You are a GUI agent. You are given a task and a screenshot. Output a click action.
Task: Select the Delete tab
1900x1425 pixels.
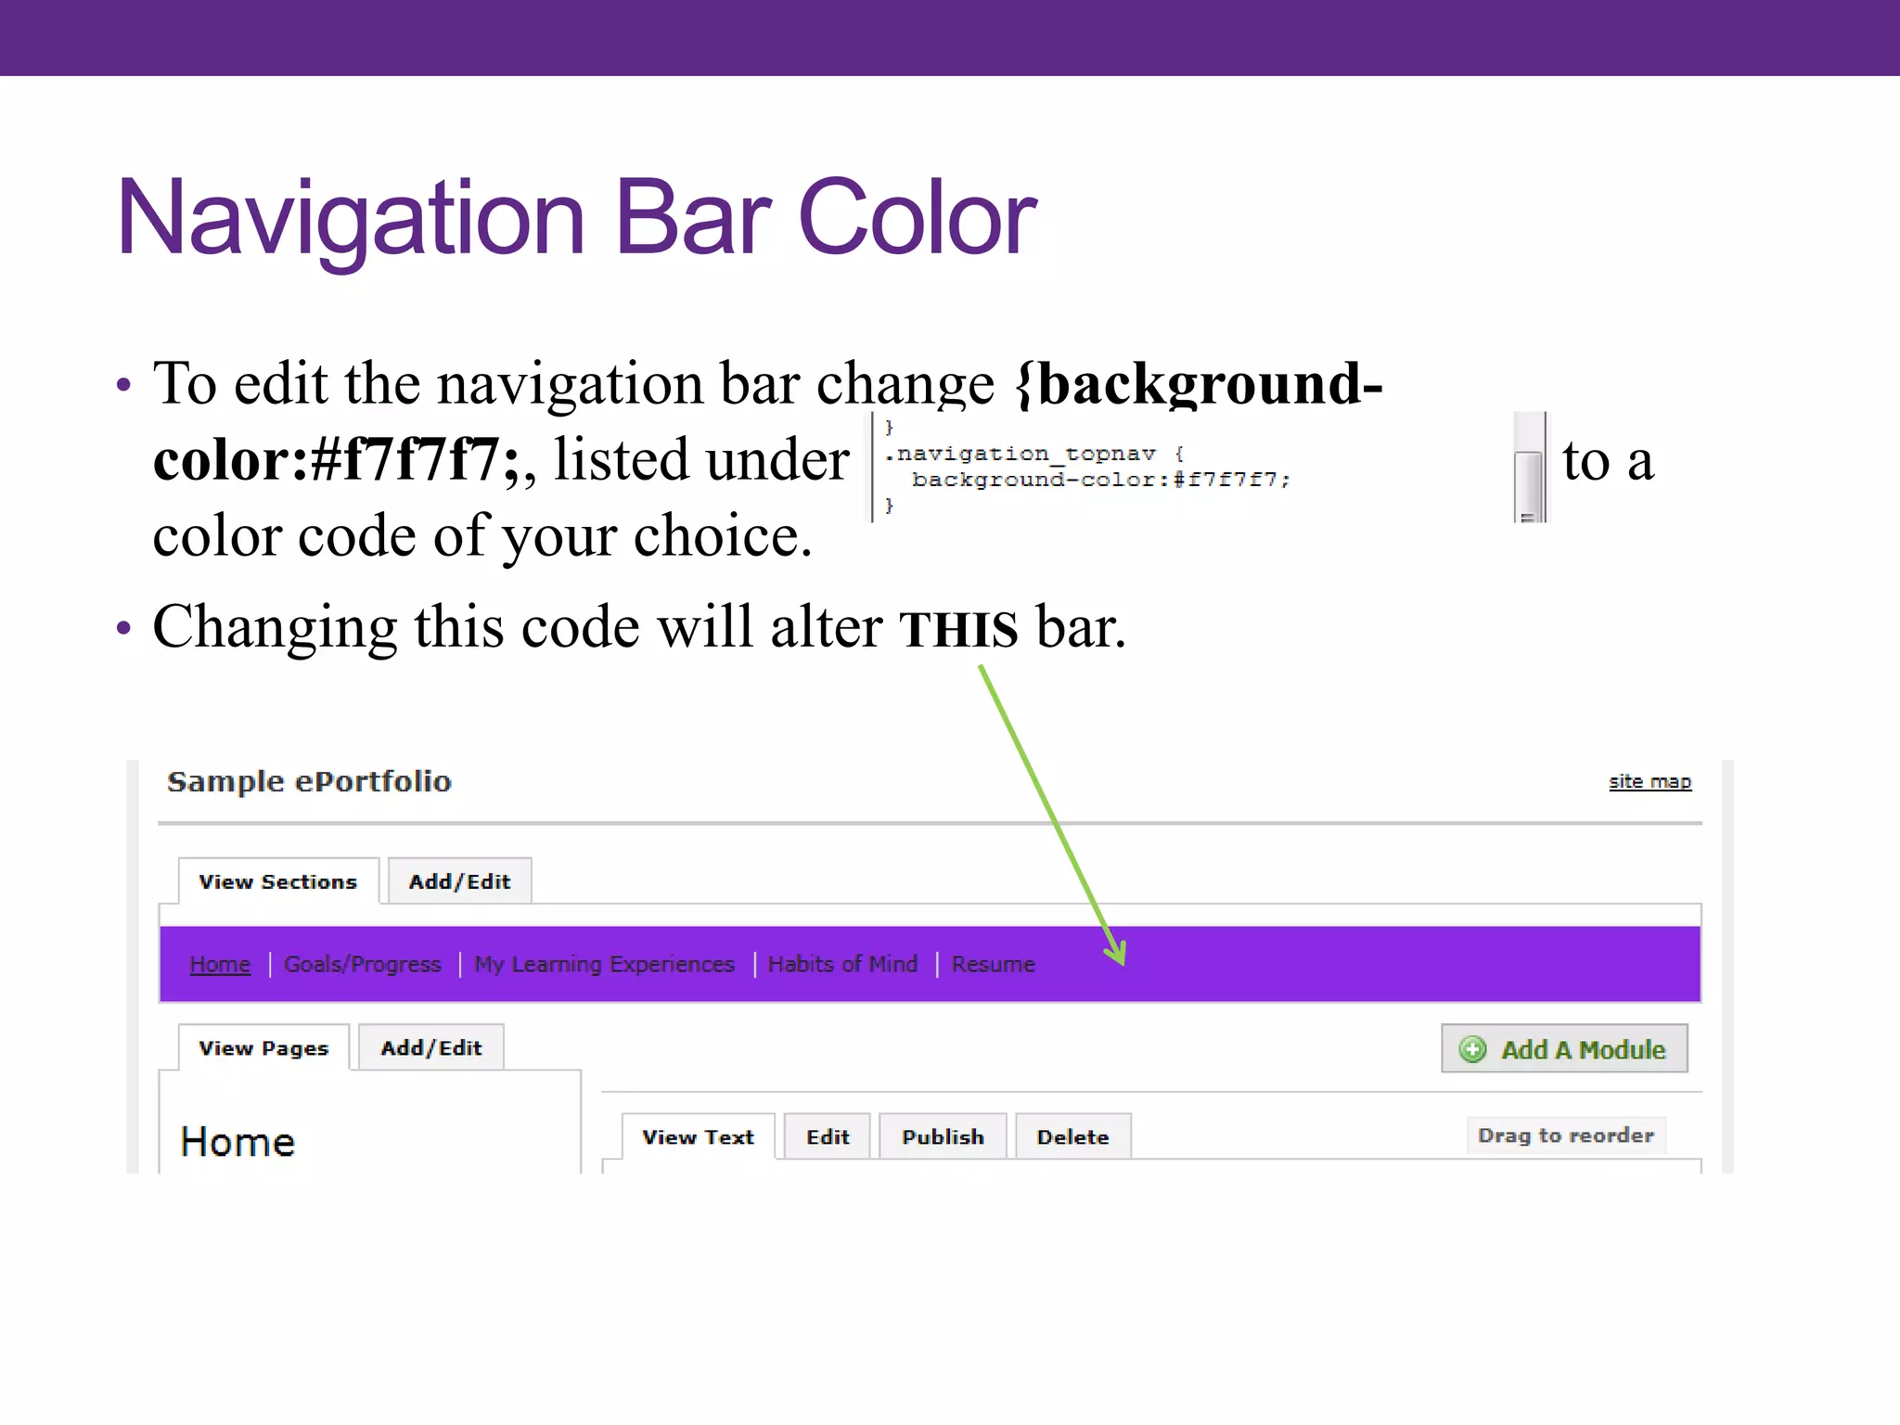(1072, 1137)
